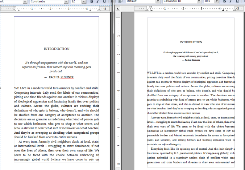This screenshot has width=245, height=170.
Task: Click first-line indent marker on right window ruler
Action: pos(151,7)
